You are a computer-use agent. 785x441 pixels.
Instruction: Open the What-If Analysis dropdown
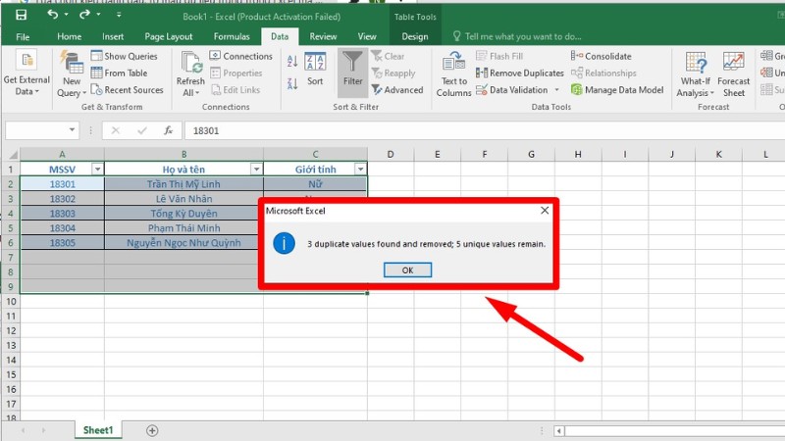[x=695, y=73]
